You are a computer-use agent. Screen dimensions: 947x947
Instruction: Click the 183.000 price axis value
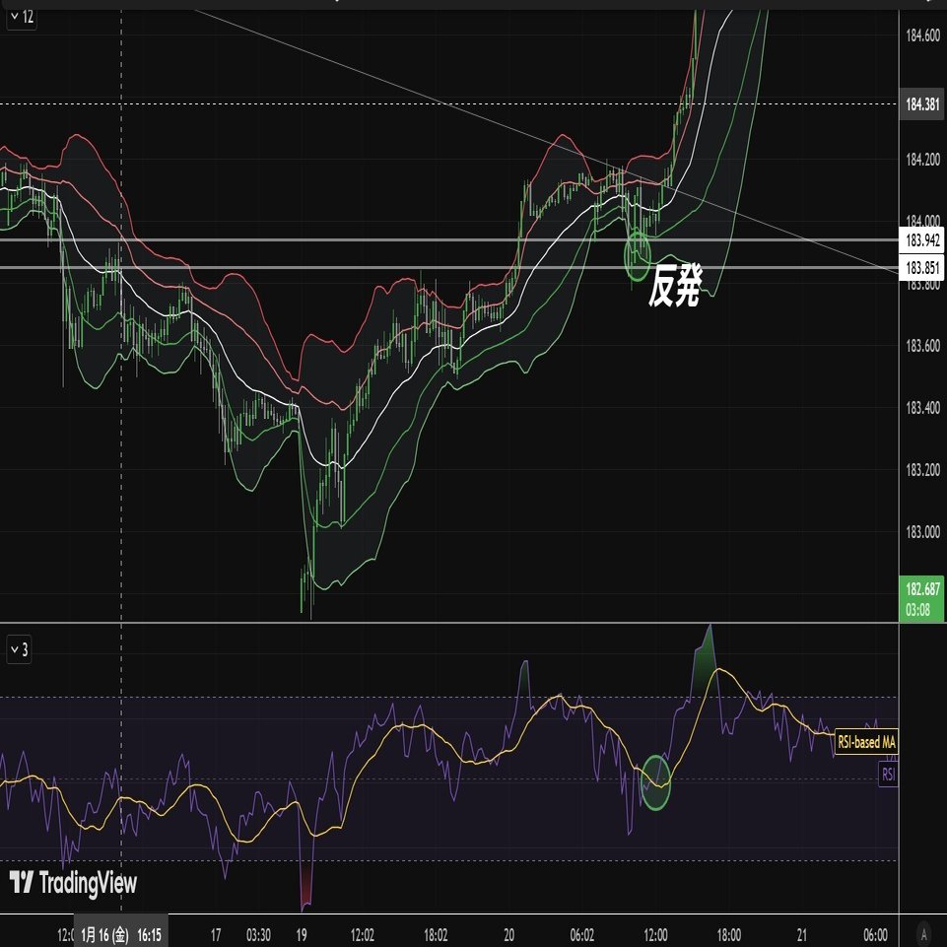[922, 532]
